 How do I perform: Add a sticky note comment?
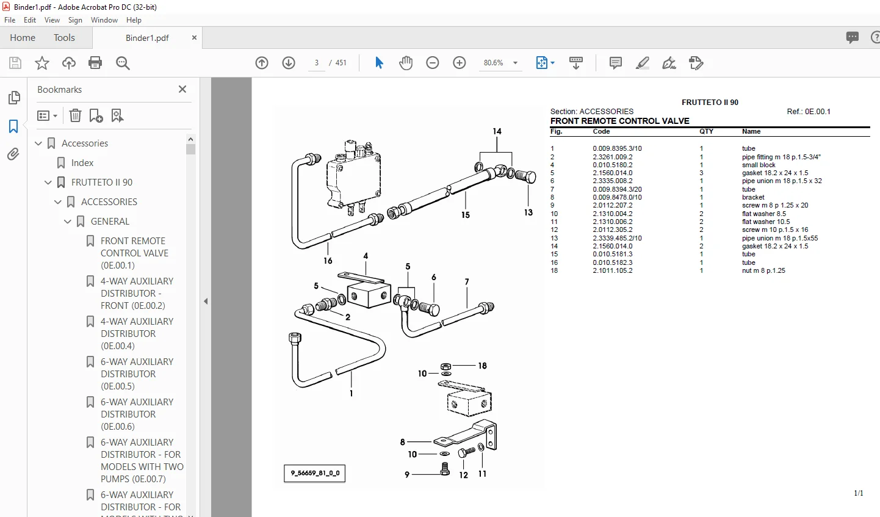tap(616, 63)
